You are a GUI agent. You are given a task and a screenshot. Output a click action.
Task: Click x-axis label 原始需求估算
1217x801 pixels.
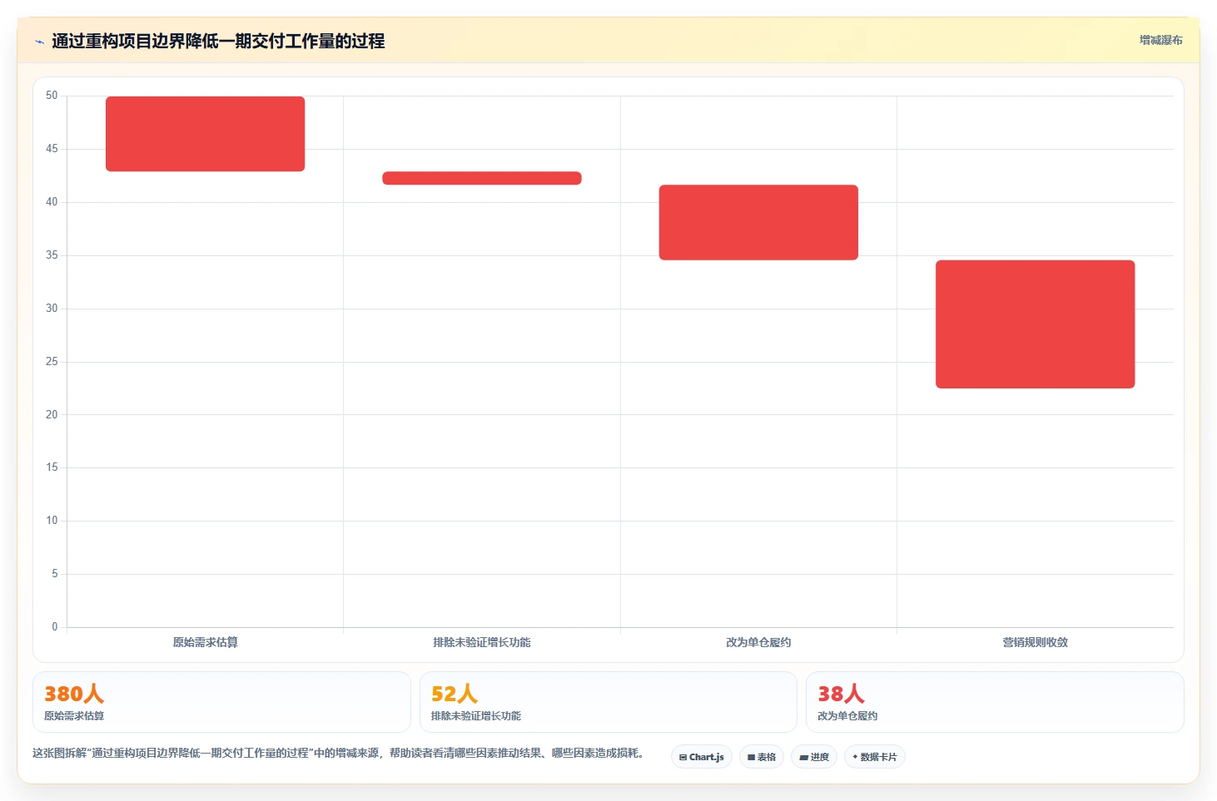click(206, 642)
